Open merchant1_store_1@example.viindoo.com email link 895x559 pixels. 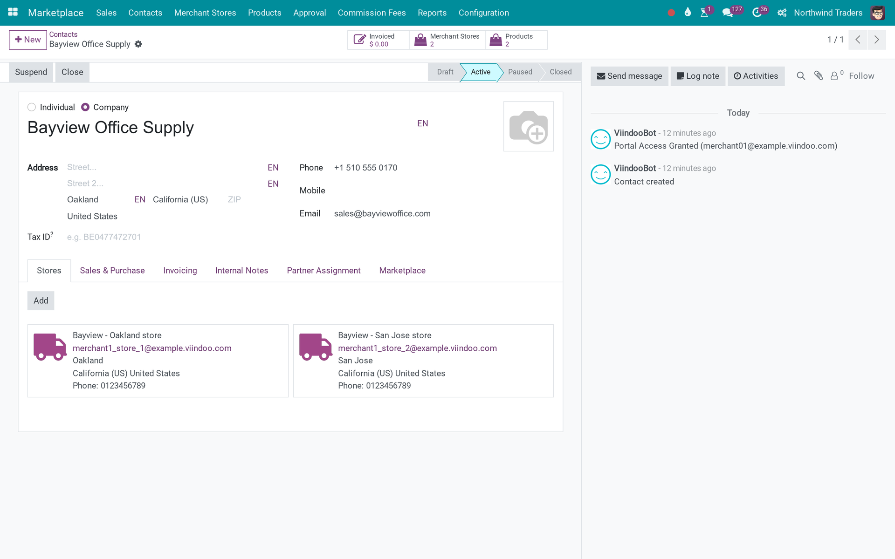coord(152,348)
